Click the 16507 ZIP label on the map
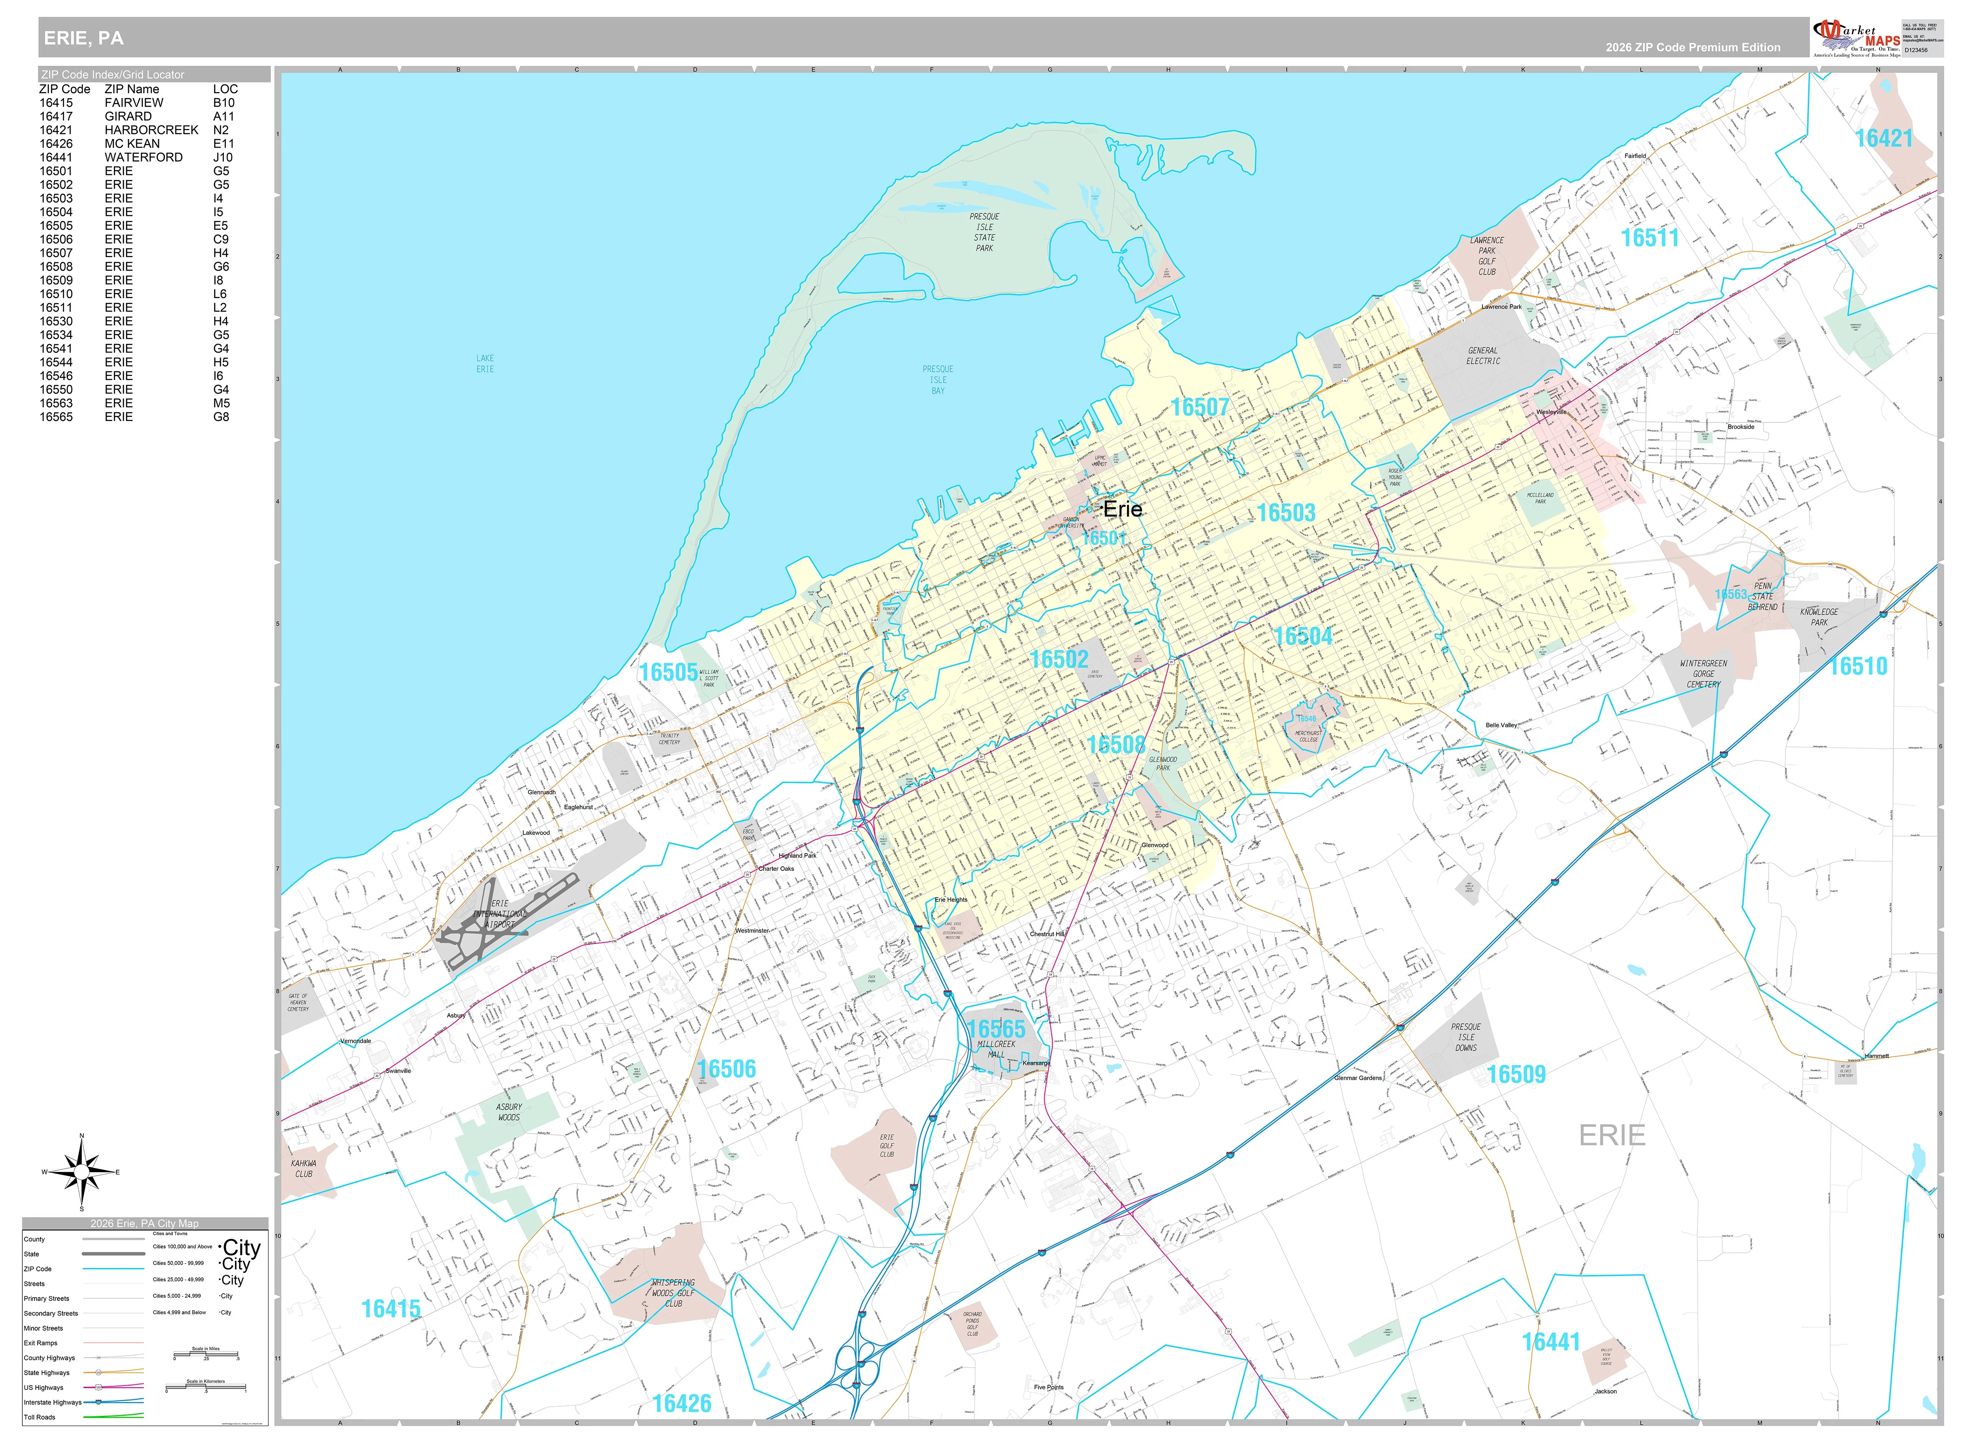The image size is (1971, 1445). click(1199, 408)
